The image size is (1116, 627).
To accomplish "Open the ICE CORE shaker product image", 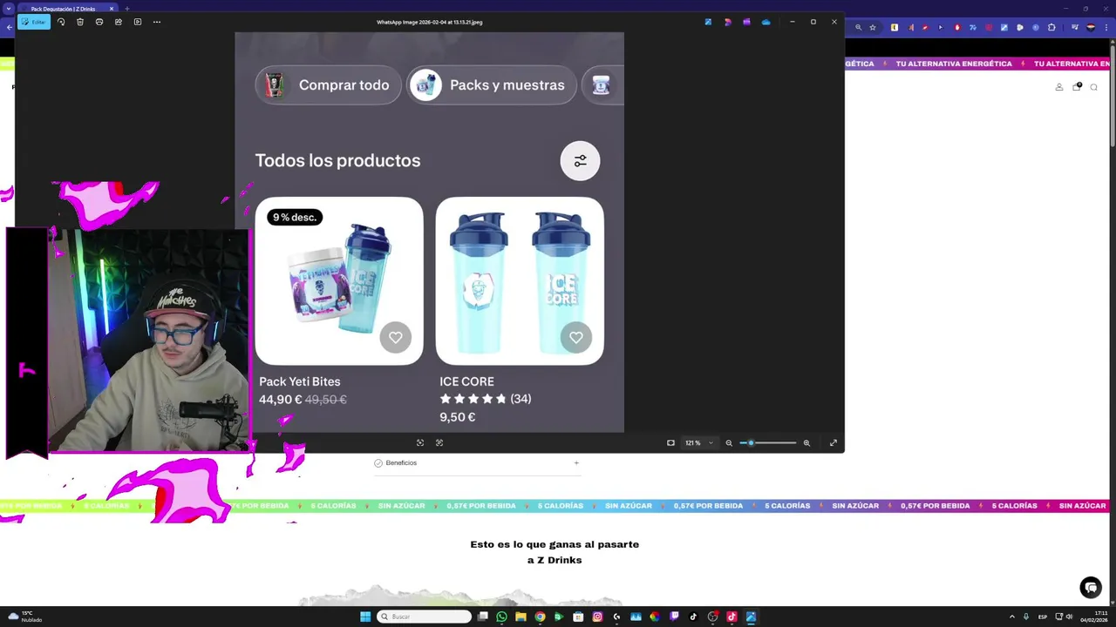I will (x=520, y=280).
